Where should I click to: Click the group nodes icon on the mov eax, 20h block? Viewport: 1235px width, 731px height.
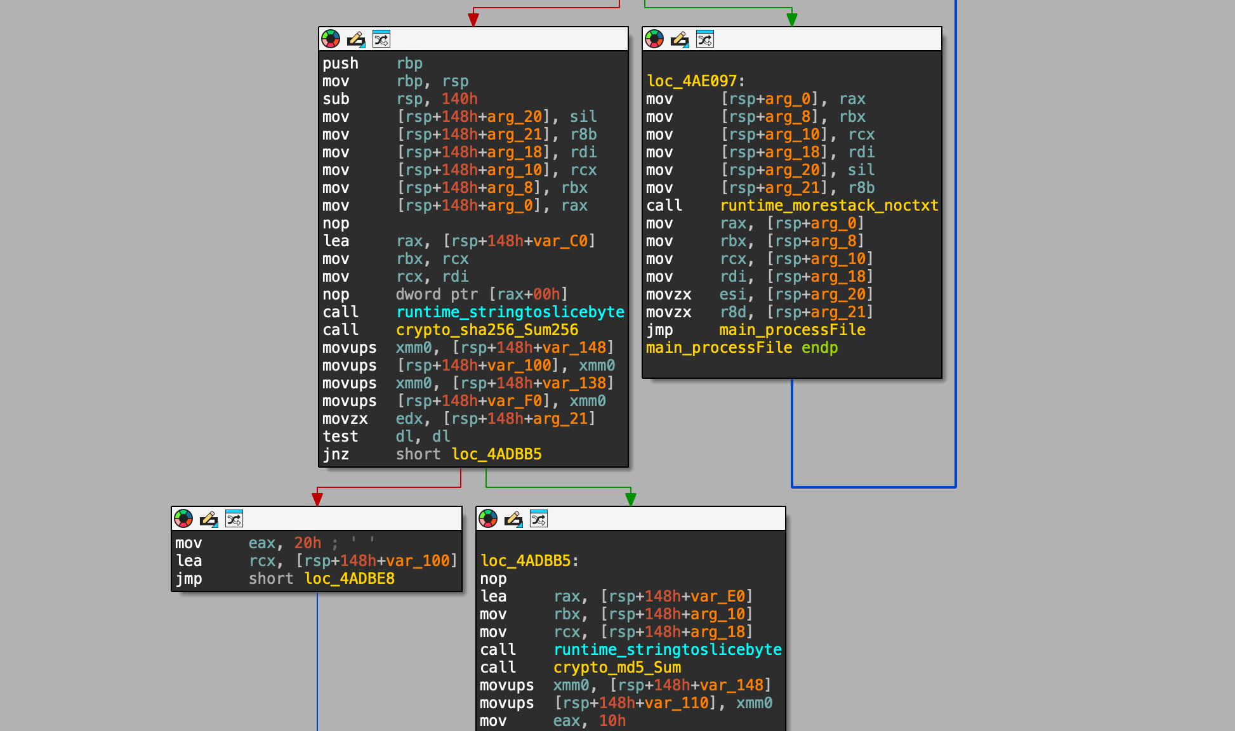(234, 518)
